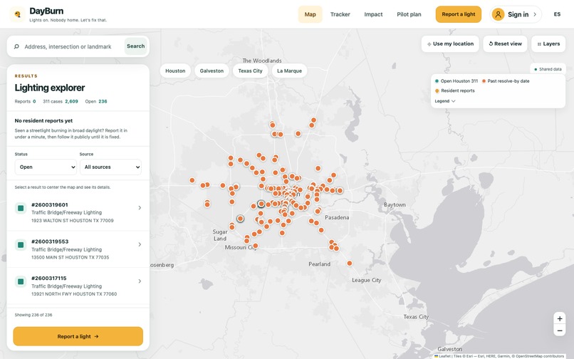The height and width of the screenshot is (359, 574).
Task: Click the teal marker icon for case #2600317115
Action: (x=21, y=281)
